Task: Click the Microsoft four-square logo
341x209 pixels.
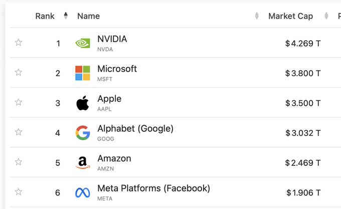Action: [83, 73]
